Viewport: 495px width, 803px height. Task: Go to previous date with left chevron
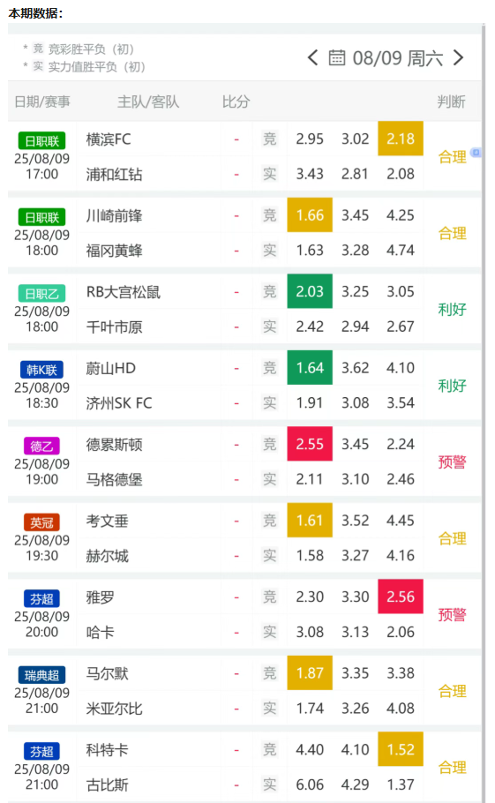coord(312,58)
